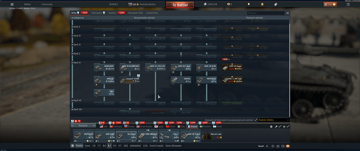Switch to the Helicopters tab
The image size is (360, 151).
click(x=98, y=13)
